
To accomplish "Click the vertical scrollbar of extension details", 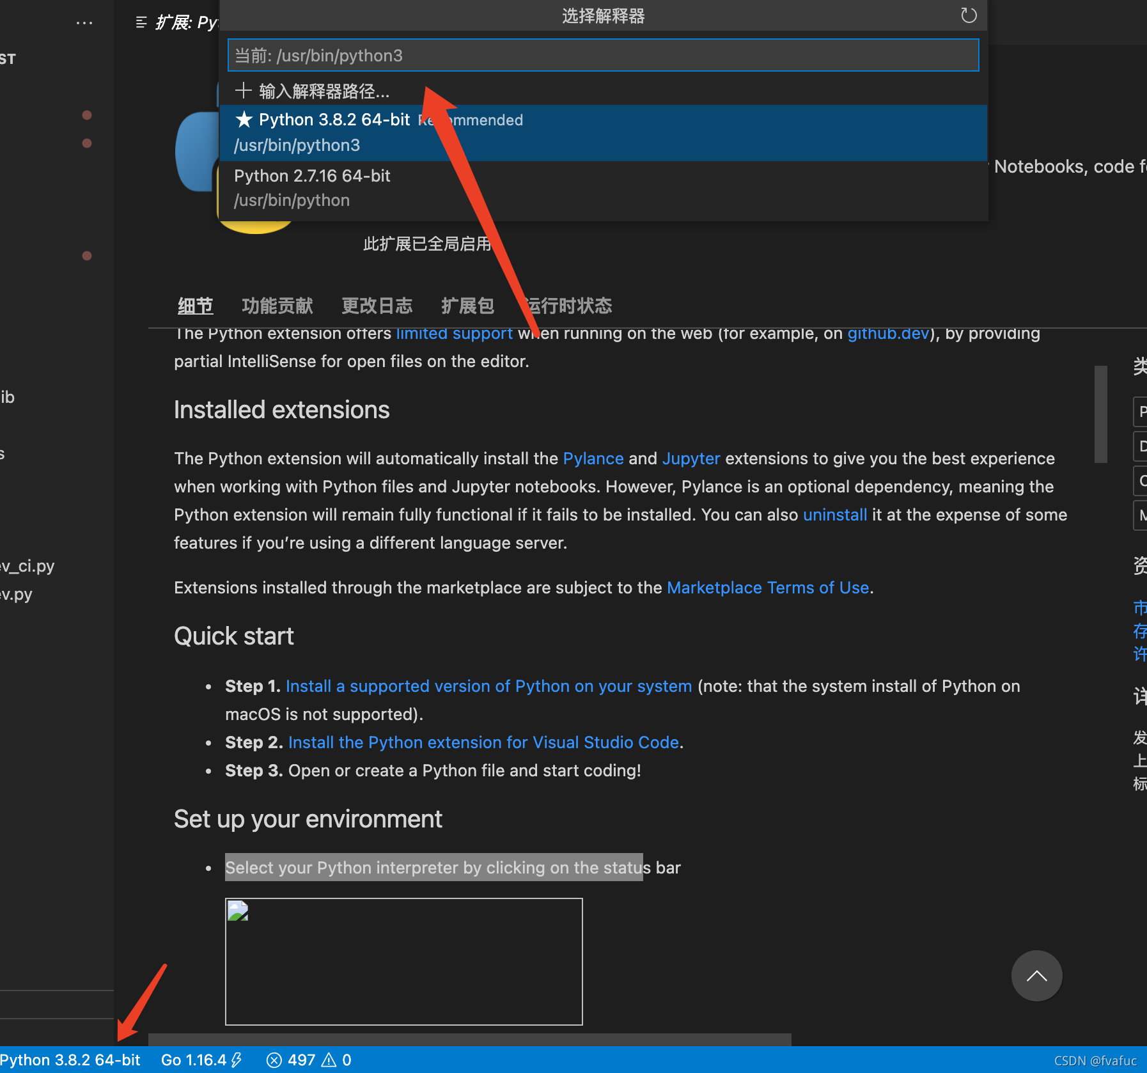I will (x=1100, y=414).
